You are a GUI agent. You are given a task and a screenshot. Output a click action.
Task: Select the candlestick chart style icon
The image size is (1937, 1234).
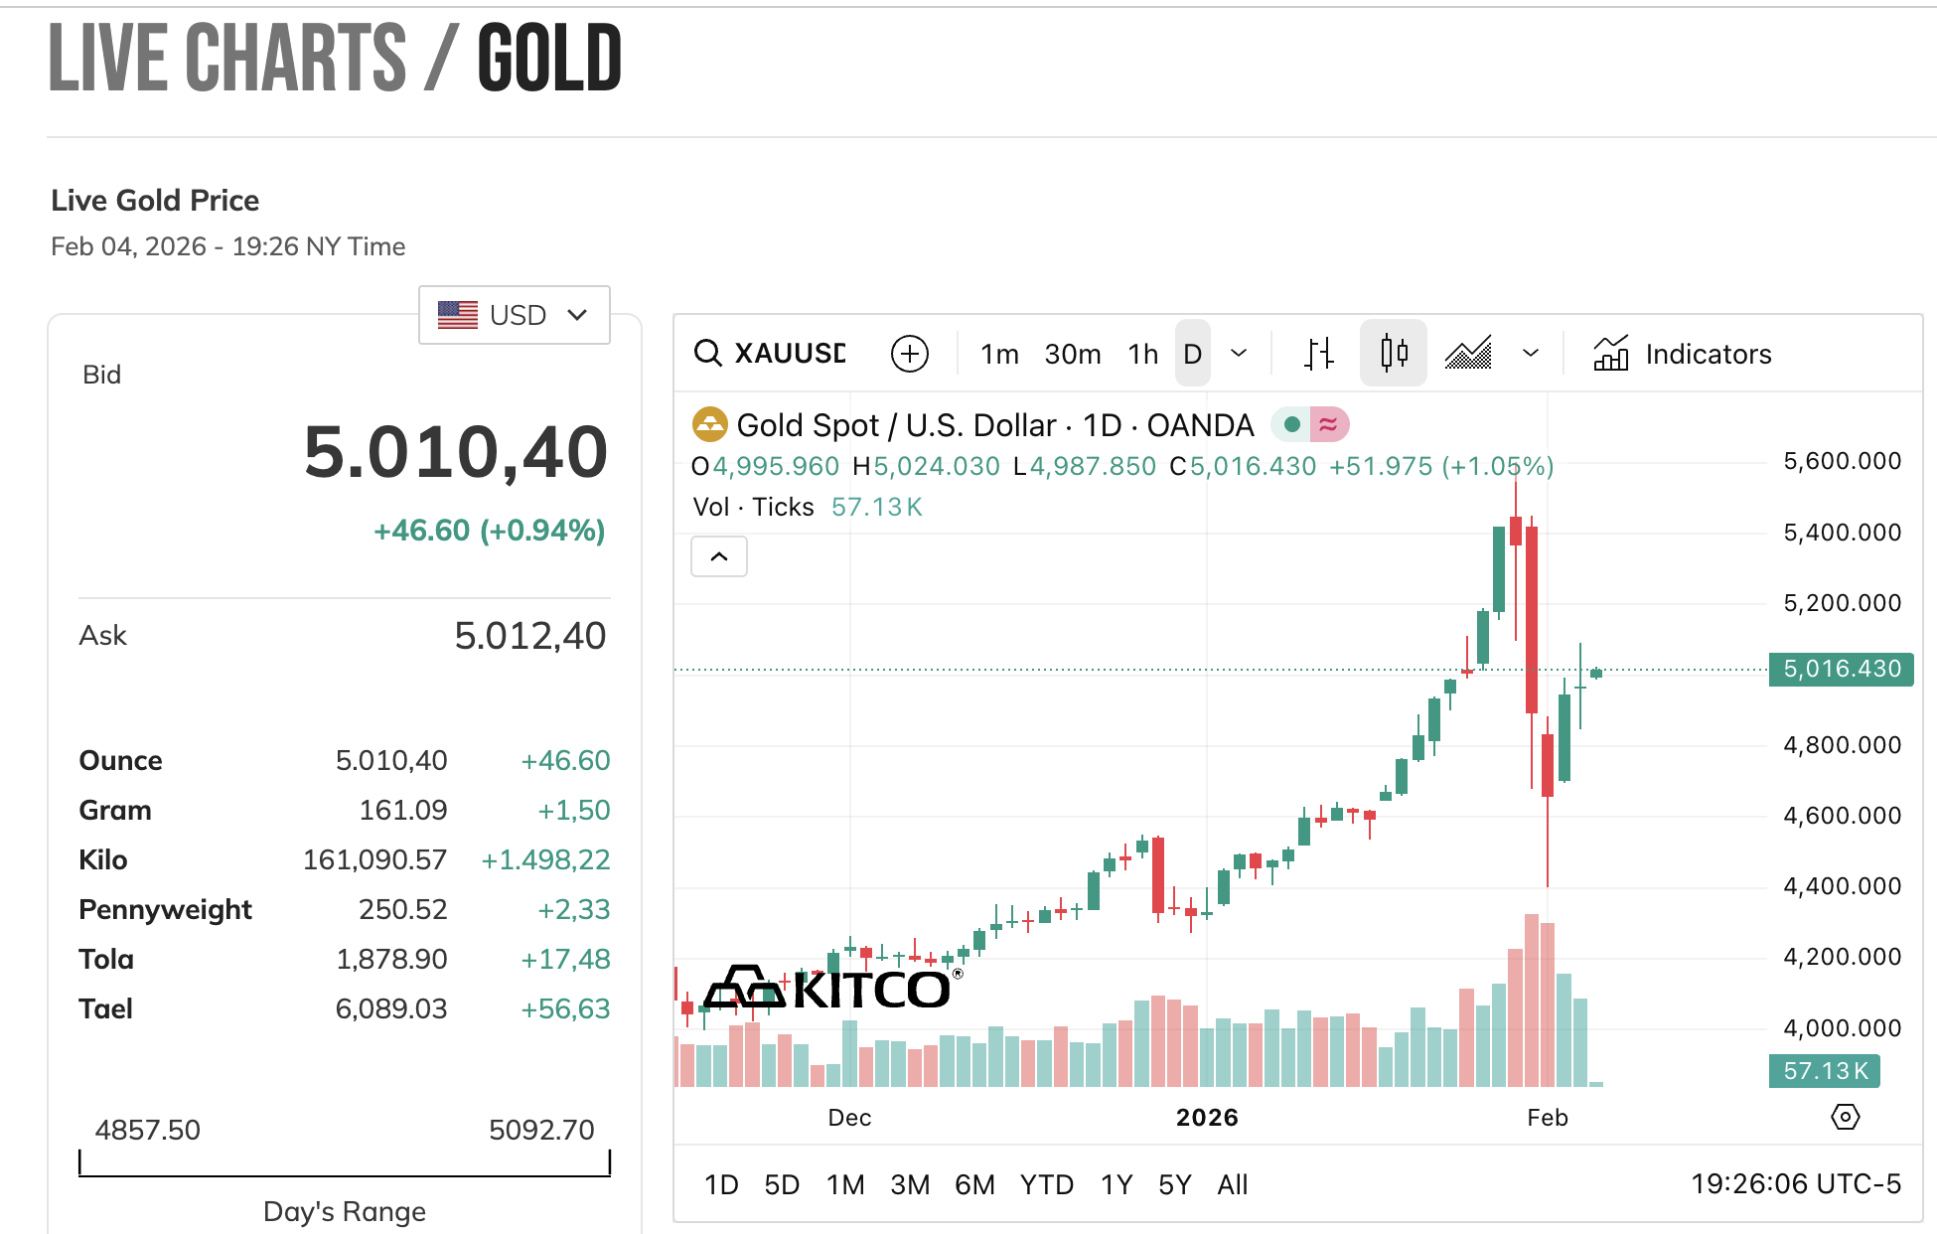coord(1394,354)
